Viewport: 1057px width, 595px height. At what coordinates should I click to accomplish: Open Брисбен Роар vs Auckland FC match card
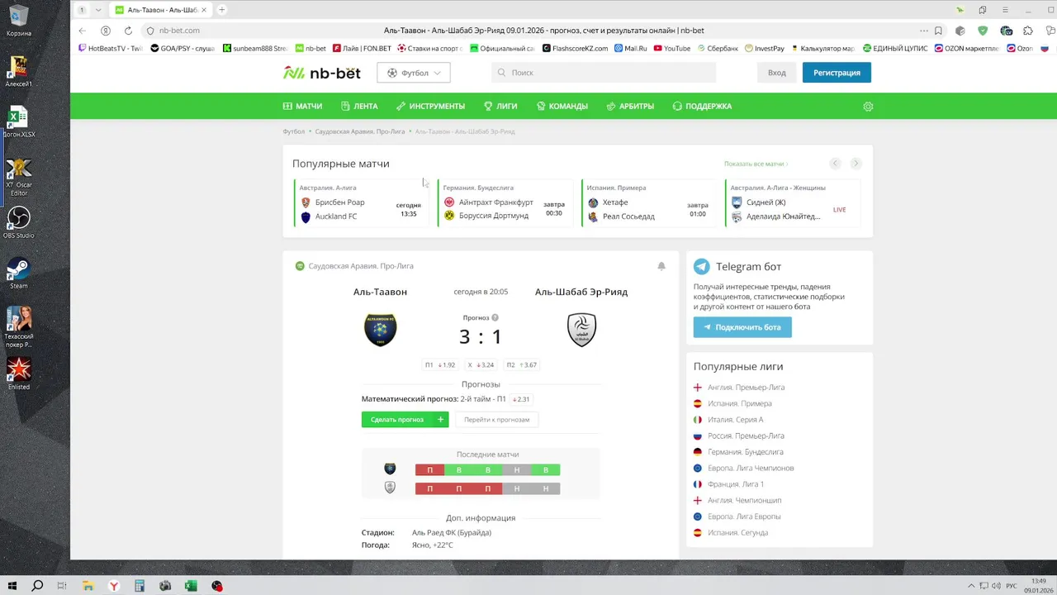pyautogui.click(x=361, y=203)
